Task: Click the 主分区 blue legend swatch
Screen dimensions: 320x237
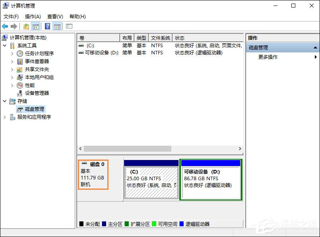Action: coord(103,224)
